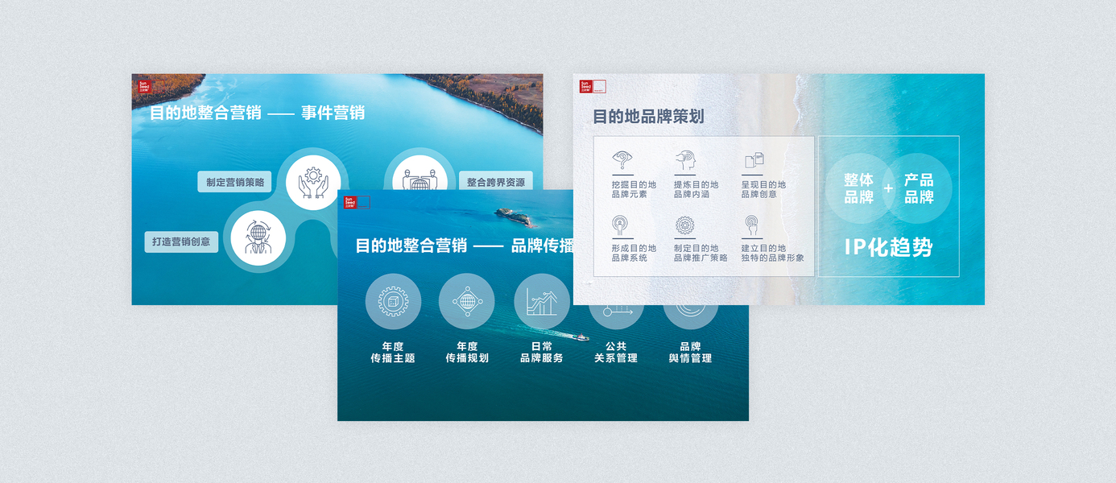This screenshot has width=1116, height=483.
Task: Click the concentric circle icon above 形成目的地品牌系统
Action: click(x=620, y=224)
